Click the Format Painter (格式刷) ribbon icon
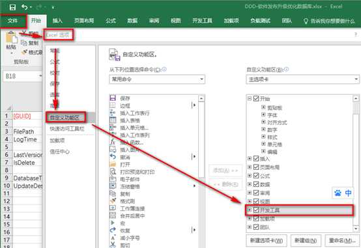Screen dimensions: 361x248 pyautogui.click(x=24, y=52)
